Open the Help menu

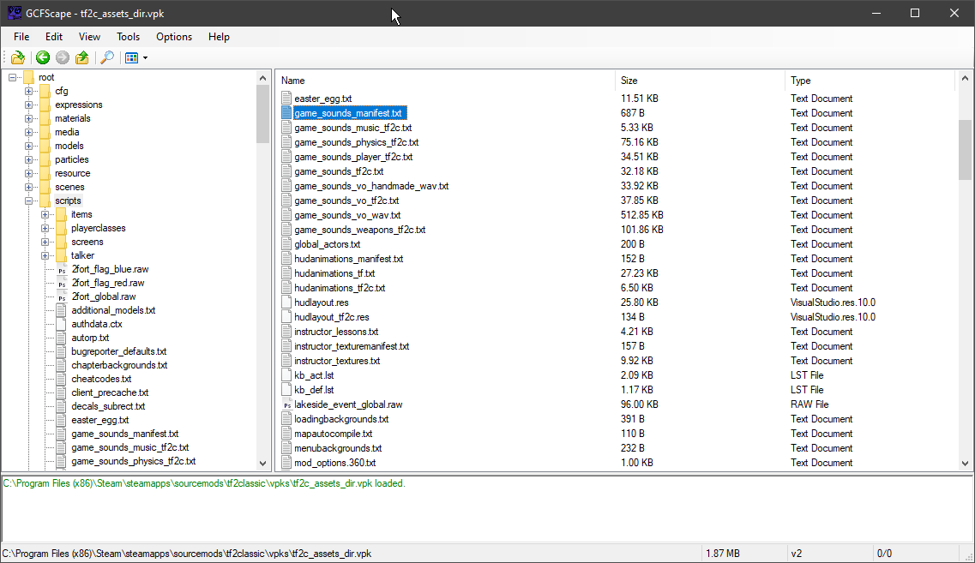(219, 37)
